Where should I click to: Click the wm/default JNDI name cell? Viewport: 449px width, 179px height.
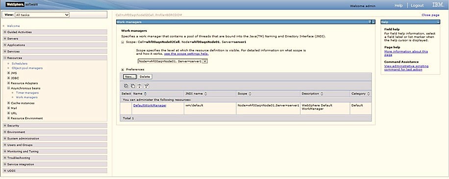pyautogui.click(x=210, y=109)
